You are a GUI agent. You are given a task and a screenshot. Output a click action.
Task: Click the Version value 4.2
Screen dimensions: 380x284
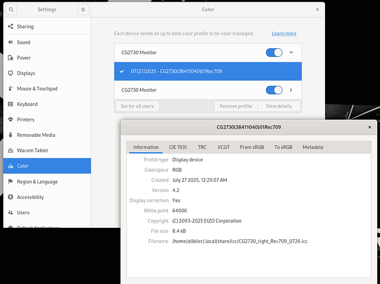click(x=176, y=190)
